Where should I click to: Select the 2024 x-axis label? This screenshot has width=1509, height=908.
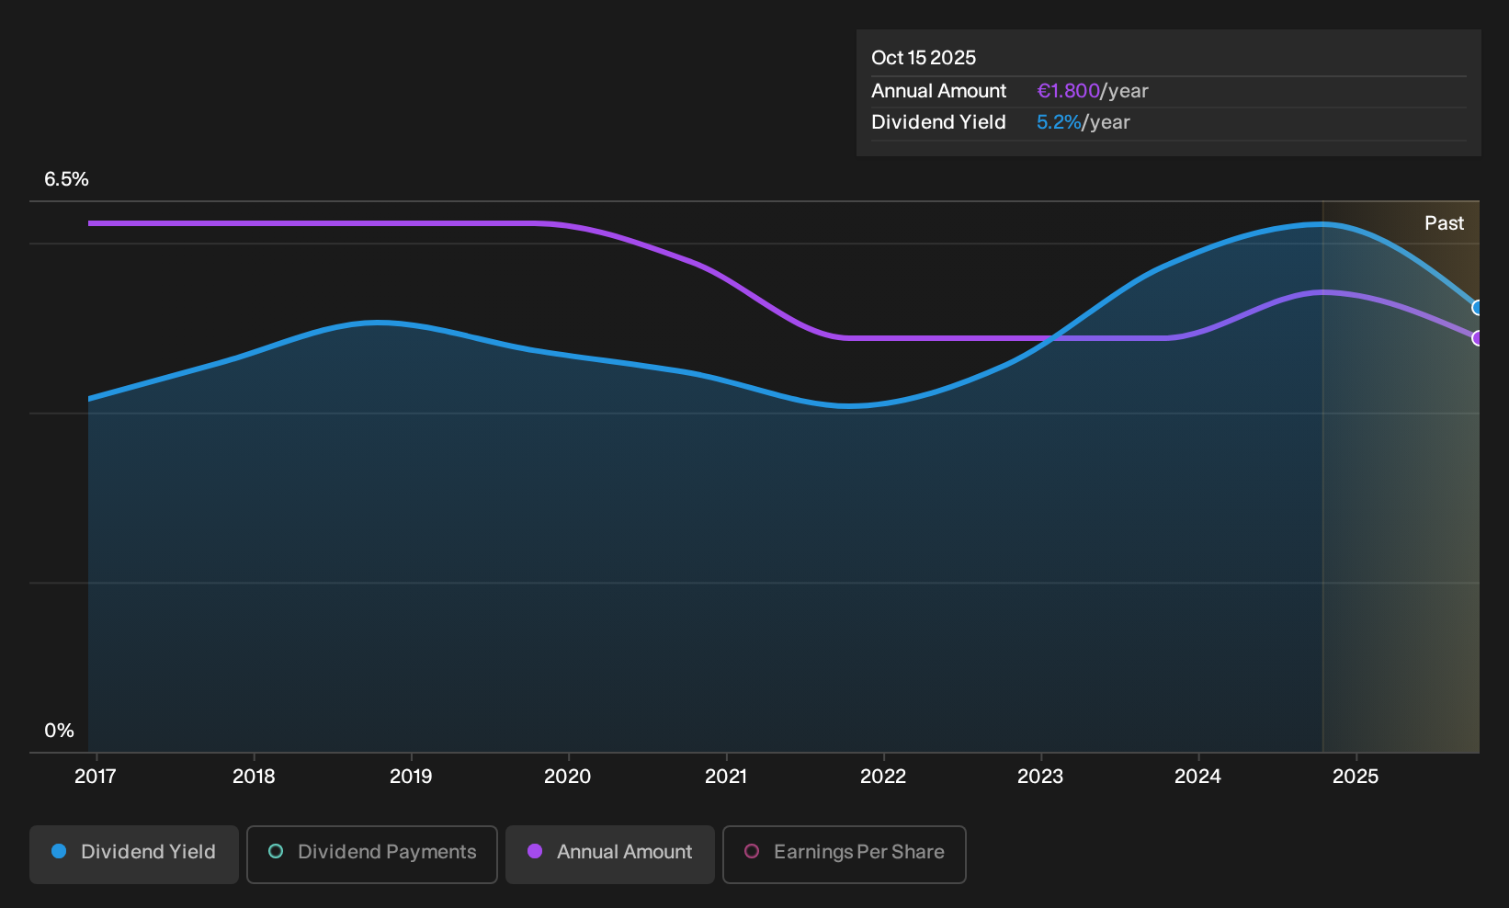[x=1197, y=777]
